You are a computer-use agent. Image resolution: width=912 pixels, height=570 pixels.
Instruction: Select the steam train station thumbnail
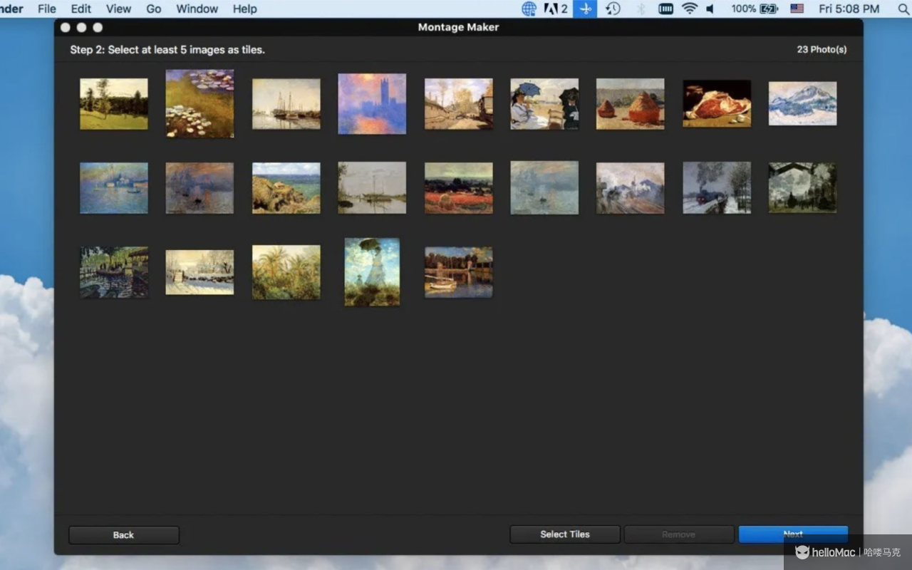point(631,188)
